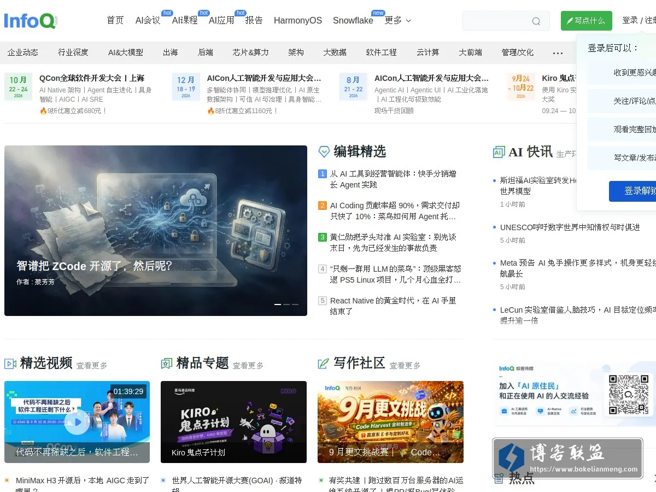Click the second carousel indicator dash
Screen dimensions: 656x492
pos(286,304)
